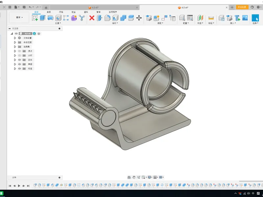This screenshot has width=263, height=197.
Task: Open the 设计 workspace dropdown
Action: (19, 17)
